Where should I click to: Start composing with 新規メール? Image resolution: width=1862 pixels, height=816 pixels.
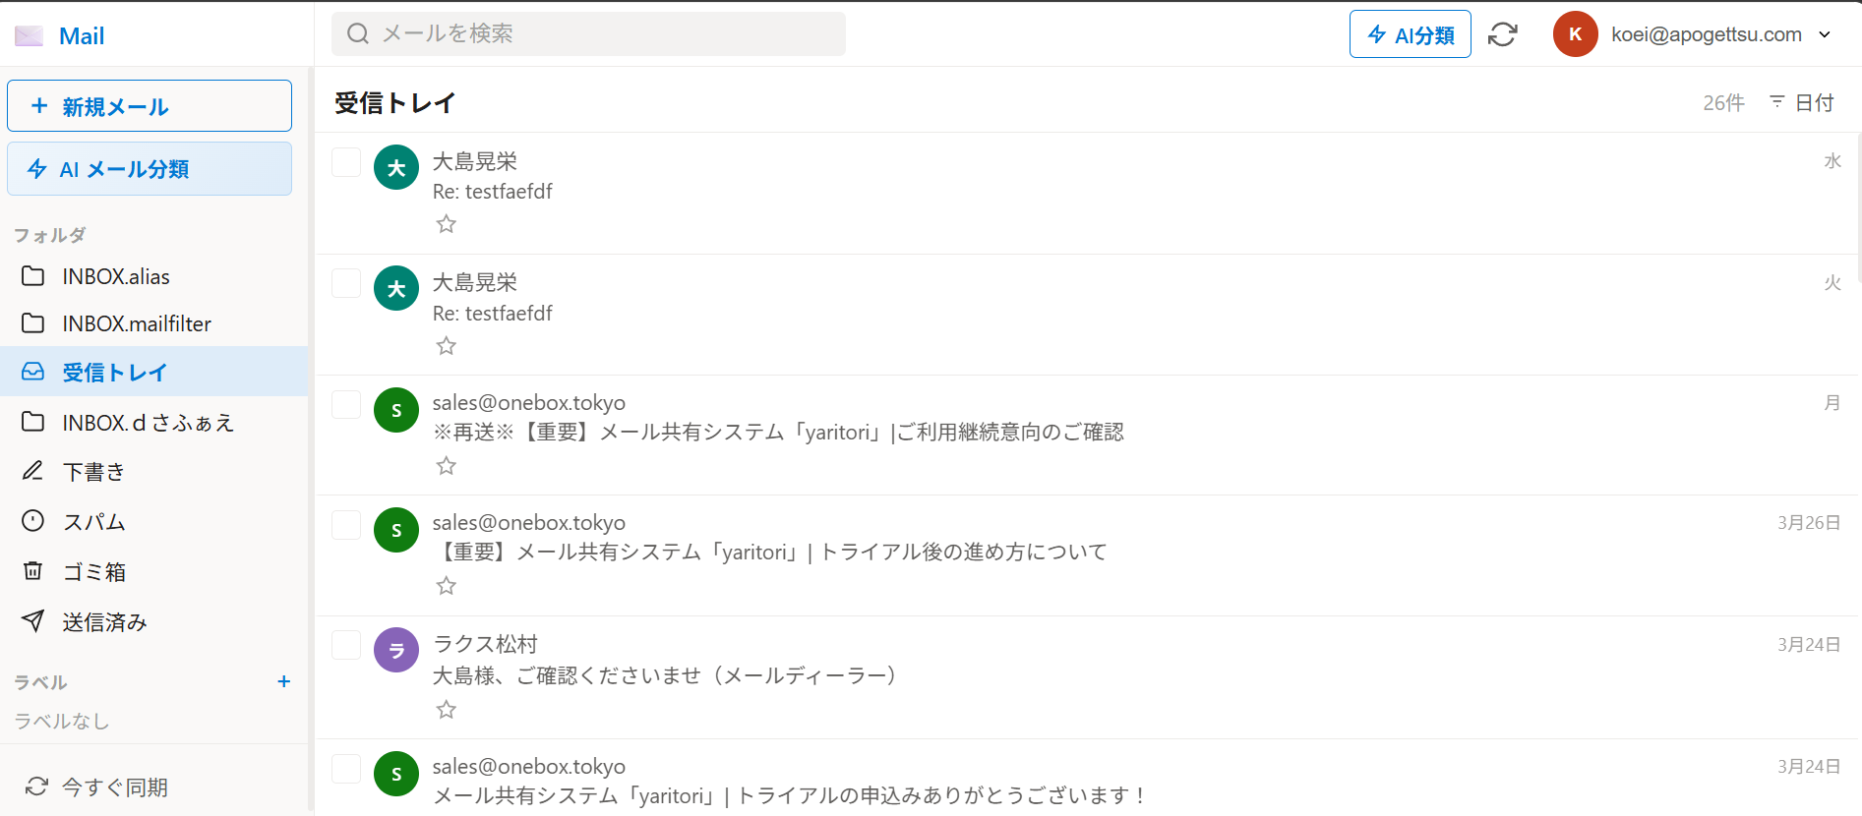click(x=149, y=105)
